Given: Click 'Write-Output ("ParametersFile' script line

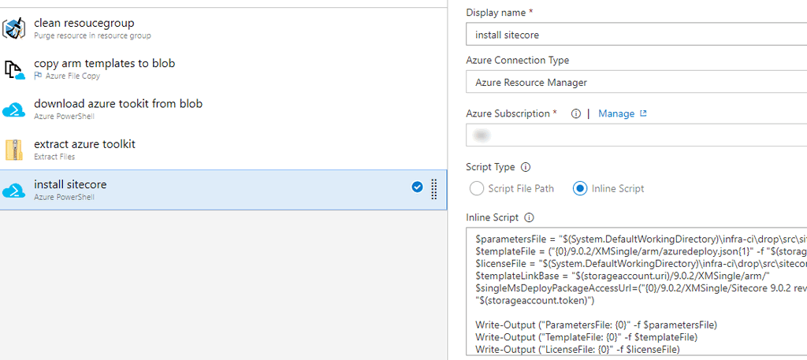Looking at the screenshot, I should point(597,325).
